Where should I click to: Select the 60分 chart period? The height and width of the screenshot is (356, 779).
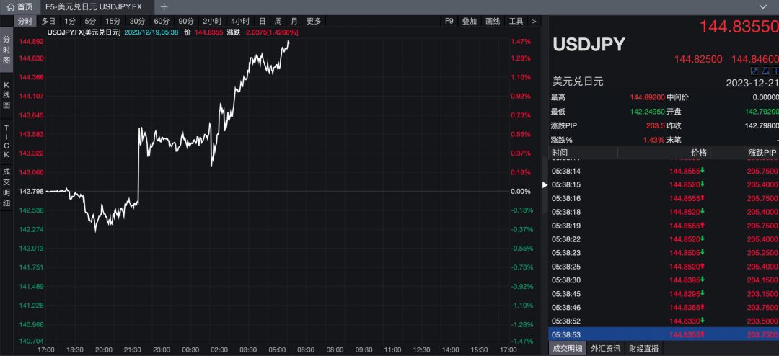click(162, 21)
